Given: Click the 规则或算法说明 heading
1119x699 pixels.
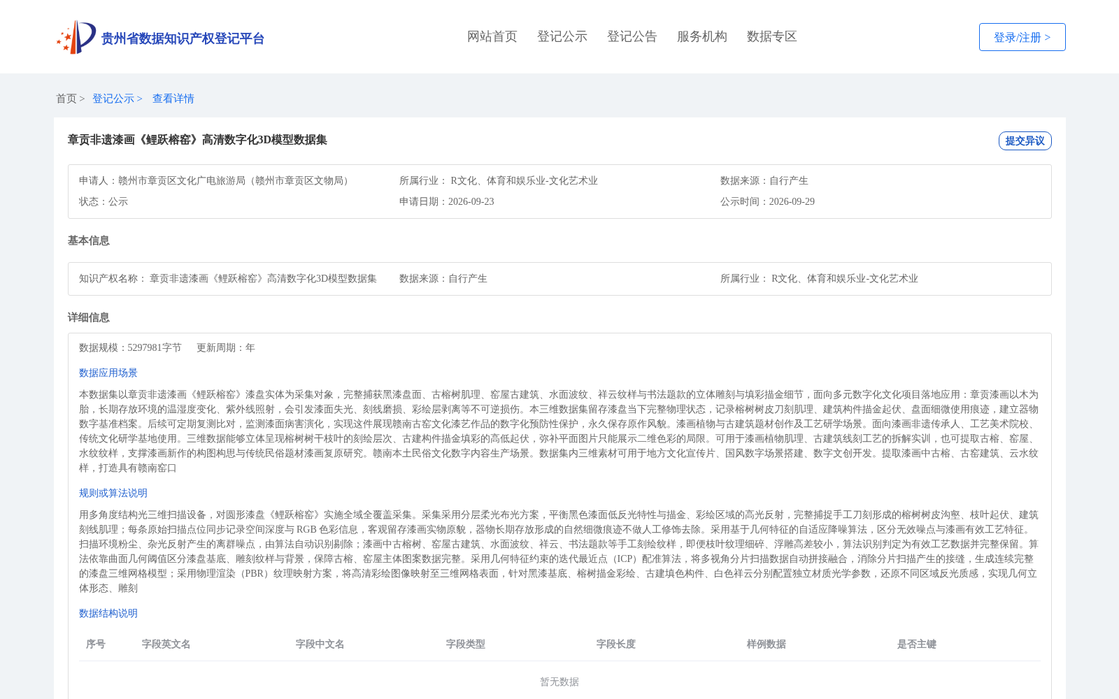Looking at the screenshot, I should pyautogui.click(x=113, y=493).
